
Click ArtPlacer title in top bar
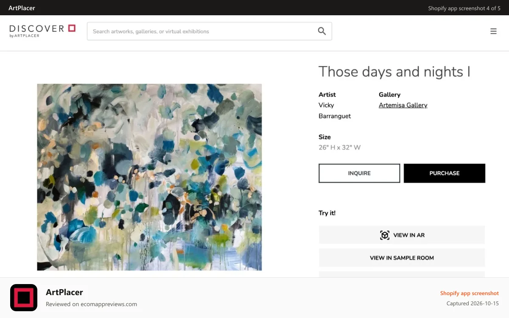22,8
